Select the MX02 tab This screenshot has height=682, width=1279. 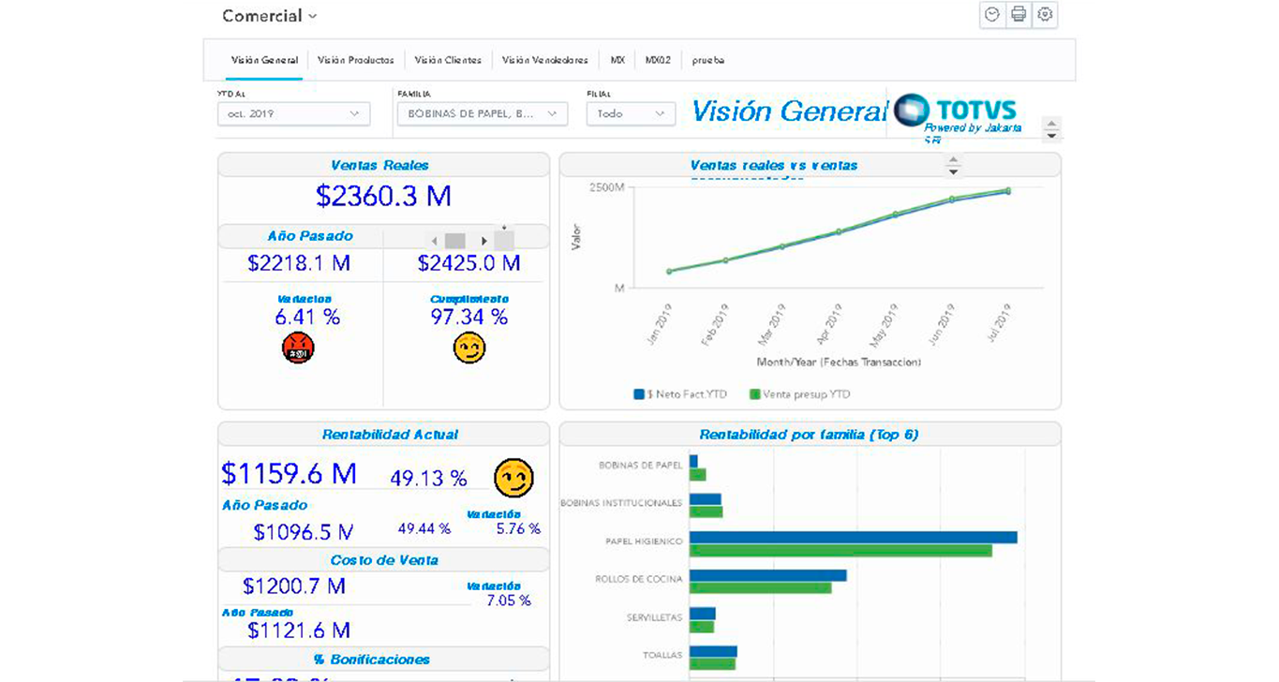click(657, 60)
